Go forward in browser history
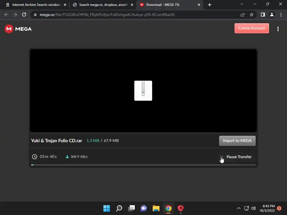The width and height of the screenshot is (287, 215). [x=15, y=15]
